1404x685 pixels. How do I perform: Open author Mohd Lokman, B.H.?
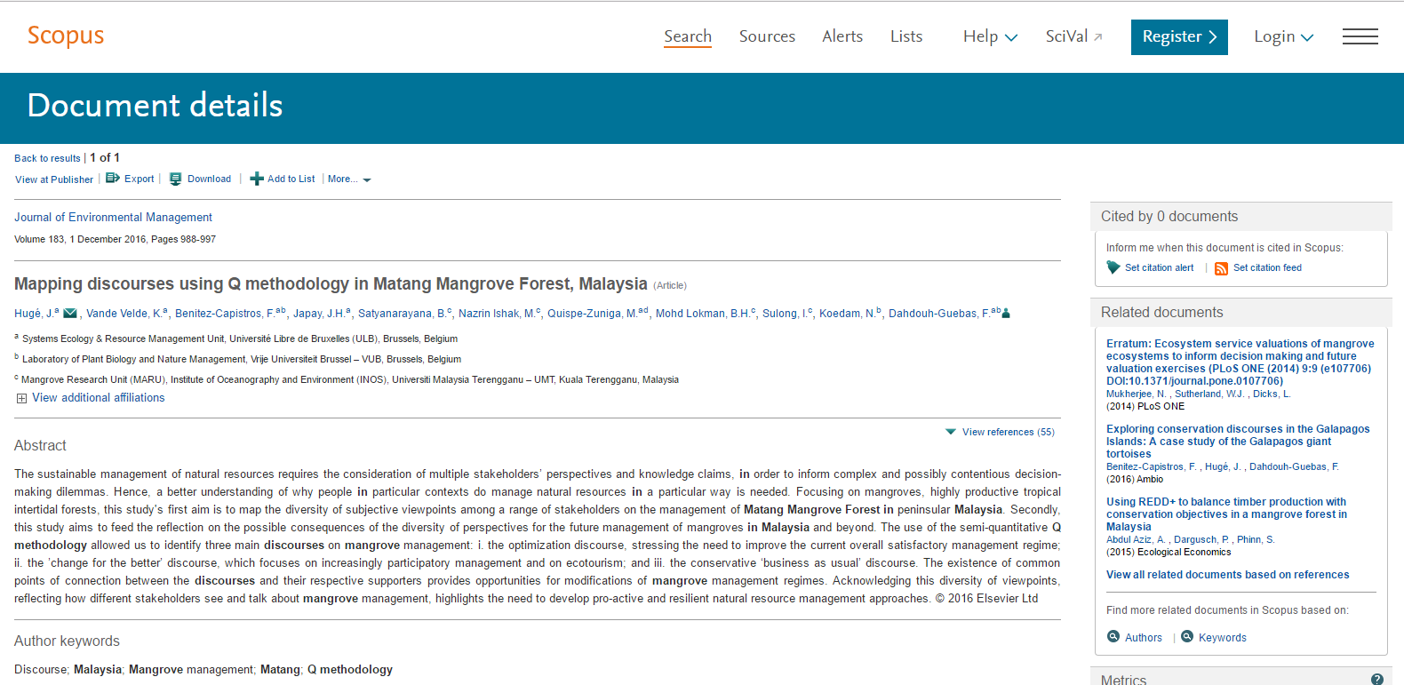click(x=703, y=313)
